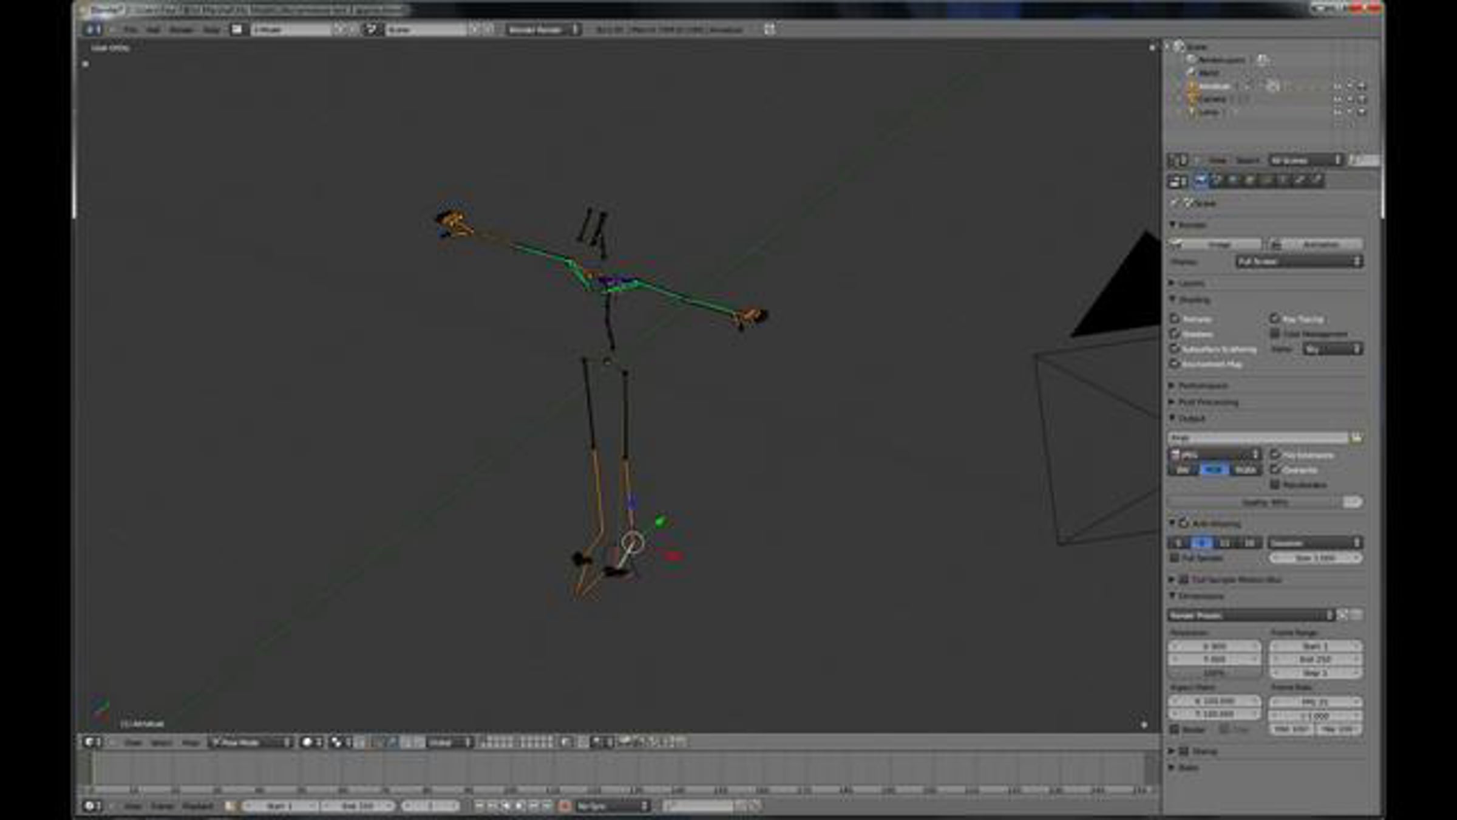Click the output folder browse icon
The image size is (1457, 820).
click(1356, 438)
